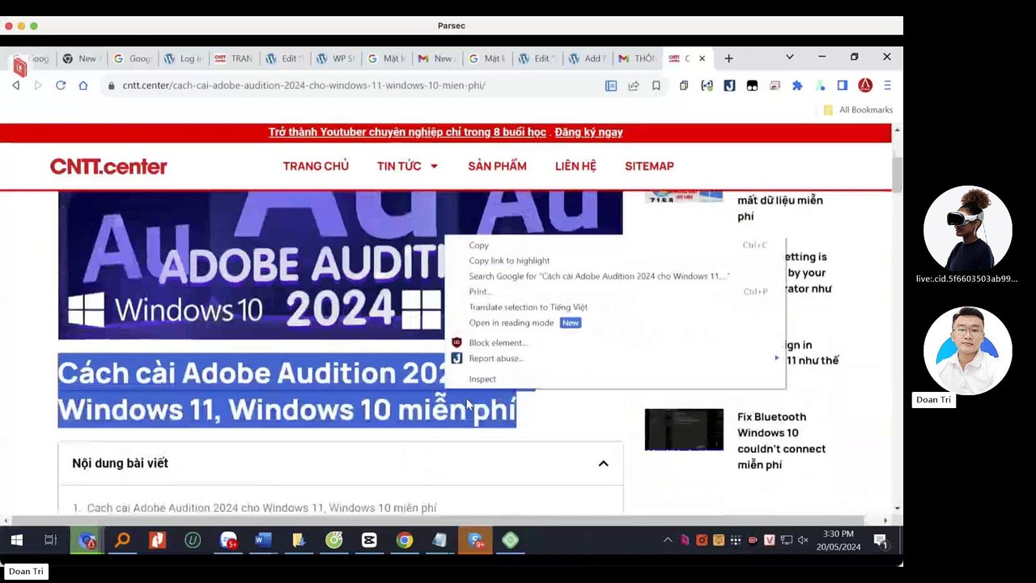Share this page using the share icon
The image size is (1036, 583).
coord(634,85)
